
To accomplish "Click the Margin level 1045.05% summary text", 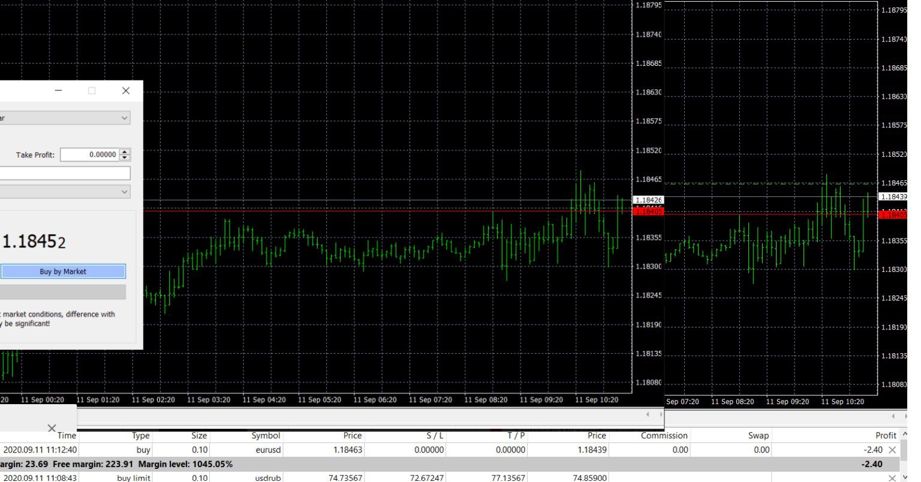I will pyautogui.click(x=185, y=464).
